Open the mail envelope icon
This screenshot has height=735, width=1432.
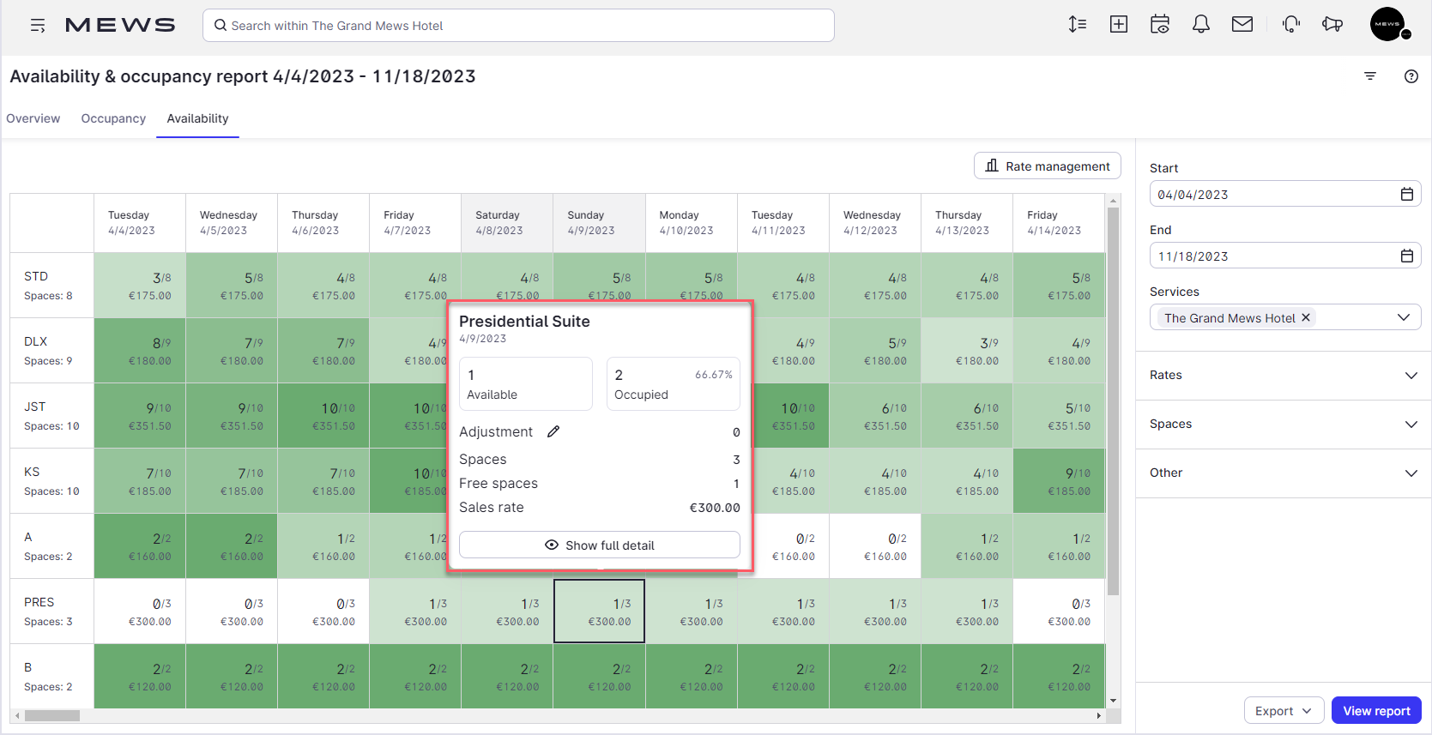click(x=1242, y=25)
